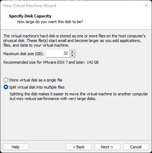Click the 'Maximum disk size (GB):' label

pyautogui.click(x=23, y=54)
